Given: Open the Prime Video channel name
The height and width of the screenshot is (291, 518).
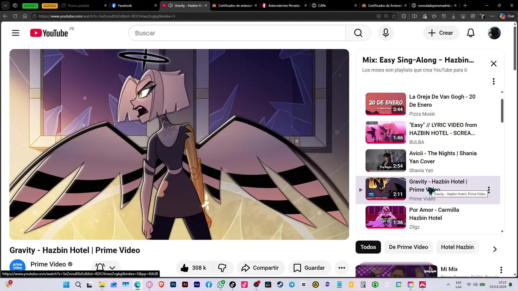Looking at the screenshot, I should [x=48, y=264].
